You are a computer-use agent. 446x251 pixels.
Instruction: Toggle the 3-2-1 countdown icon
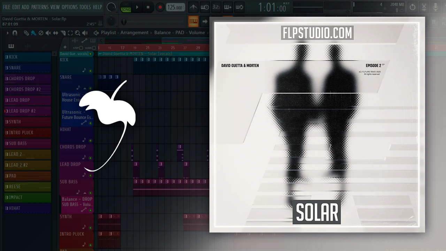coord(216,7)
